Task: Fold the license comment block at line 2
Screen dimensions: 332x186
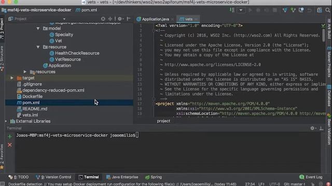Action: pyautogui.click(x=154, y=30)
